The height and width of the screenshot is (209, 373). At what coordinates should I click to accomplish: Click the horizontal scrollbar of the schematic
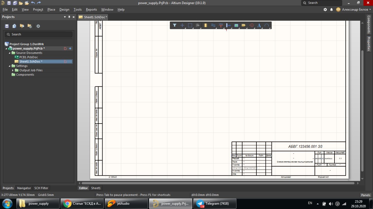click(x=218, y=183)
